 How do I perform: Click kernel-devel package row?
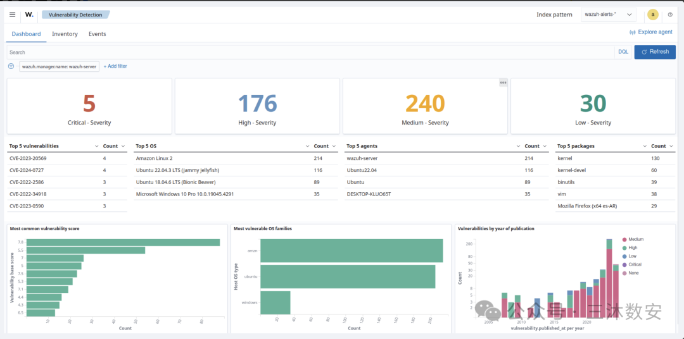[615, 170]
